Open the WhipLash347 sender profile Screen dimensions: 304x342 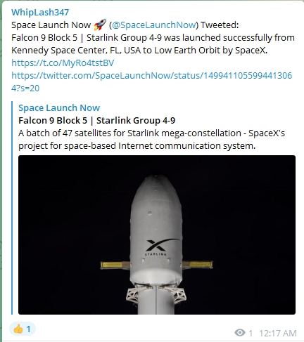40,12
